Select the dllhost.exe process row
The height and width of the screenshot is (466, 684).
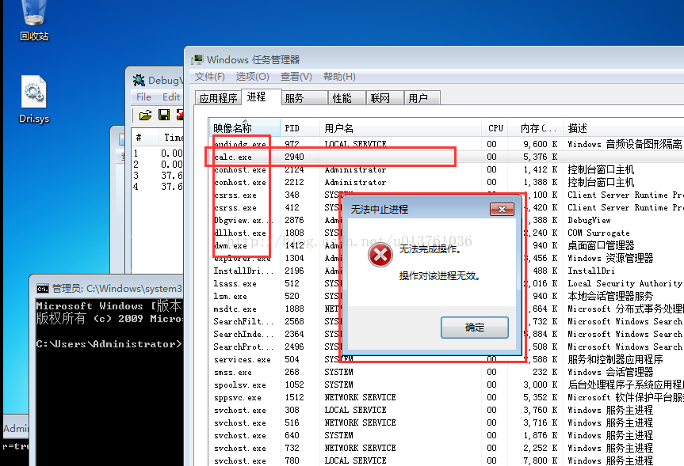(x=445, y=233)
